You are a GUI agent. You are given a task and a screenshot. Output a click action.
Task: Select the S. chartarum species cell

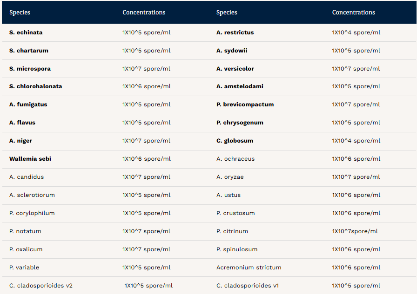[29, 51]
